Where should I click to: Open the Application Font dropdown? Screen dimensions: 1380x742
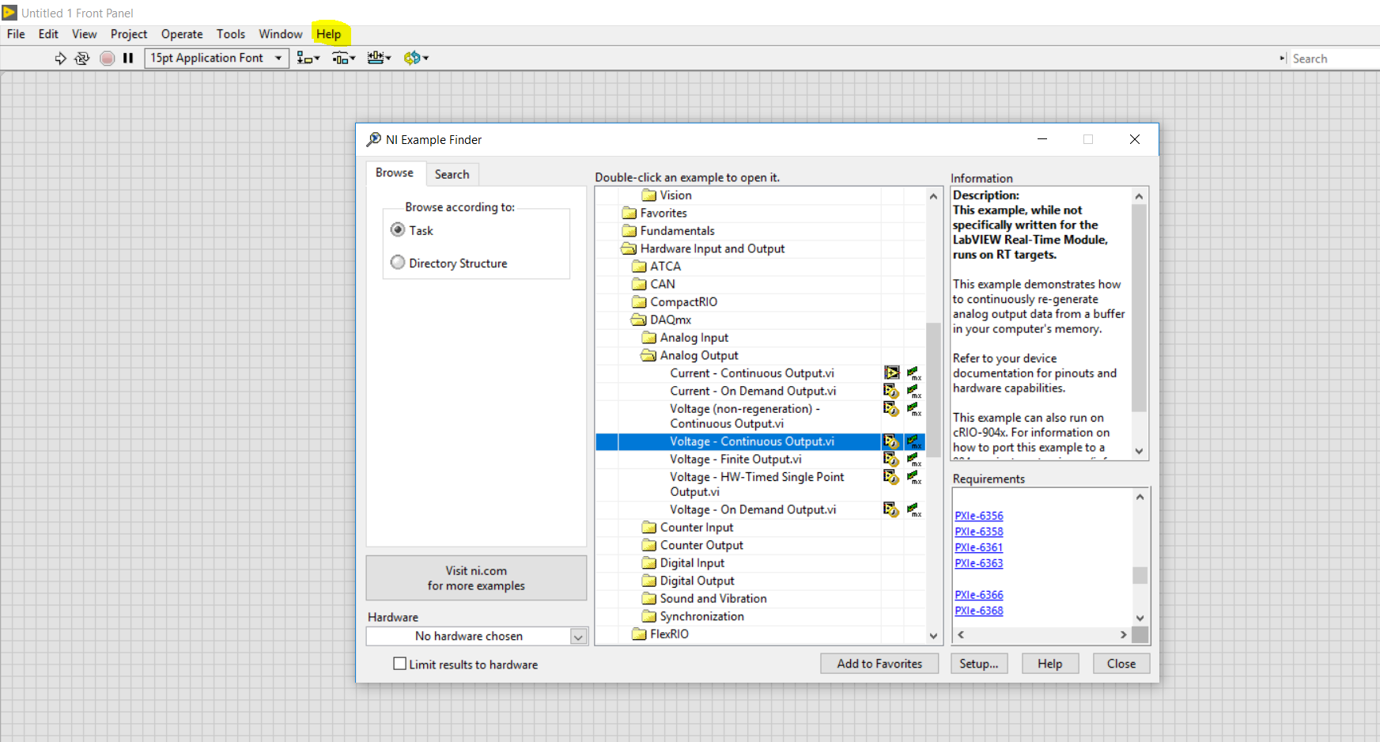click(x=217, y=58)
